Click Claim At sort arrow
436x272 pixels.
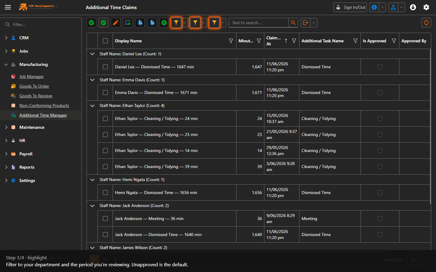pyautogui.click(x=286, y=41)
